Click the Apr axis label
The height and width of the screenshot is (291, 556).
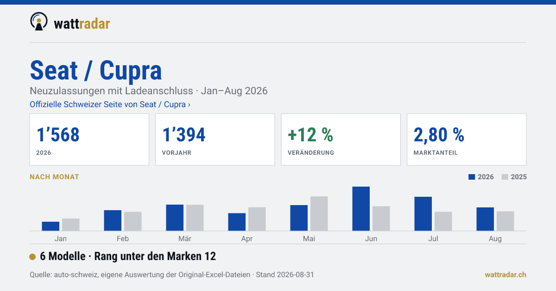[x=247, y=239]
